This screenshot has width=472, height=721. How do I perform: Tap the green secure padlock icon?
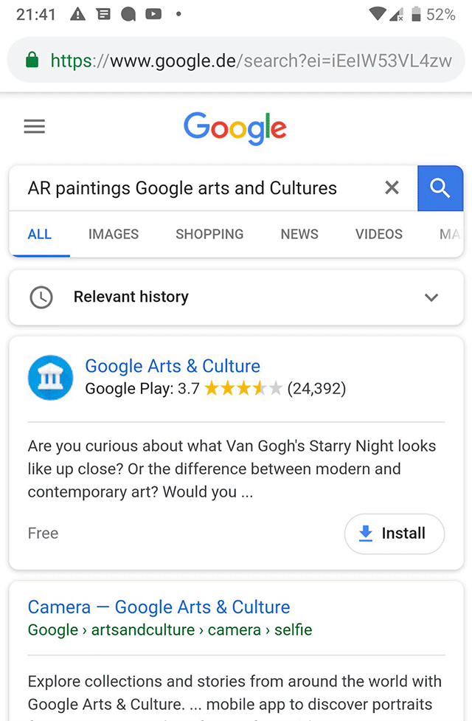point(32,60)
